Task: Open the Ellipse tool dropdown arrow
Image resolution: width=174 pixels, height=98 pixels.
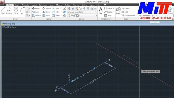Action: 30,12
